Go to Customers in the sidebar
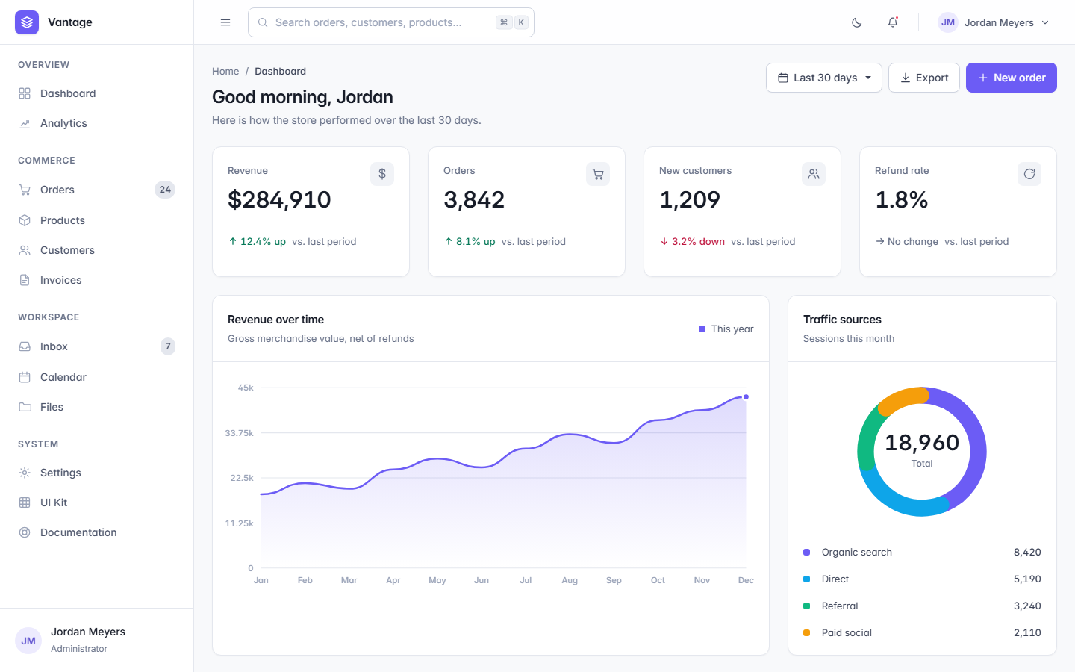Viewport: 1075px width, 672px height. pos(97,250)
